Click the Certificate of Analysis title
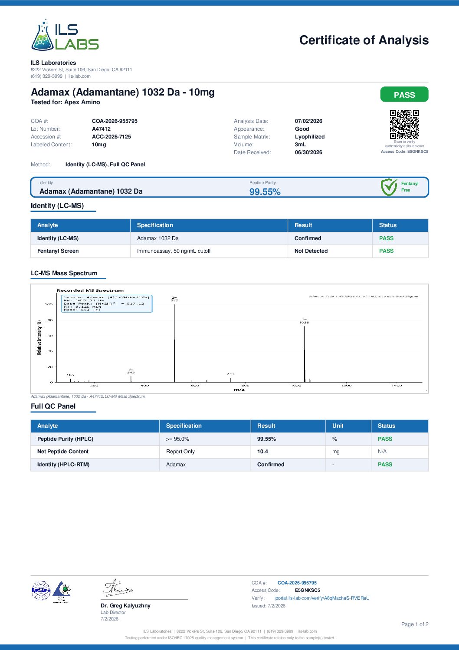Viewport: 459px width, 650px height. 364,40
